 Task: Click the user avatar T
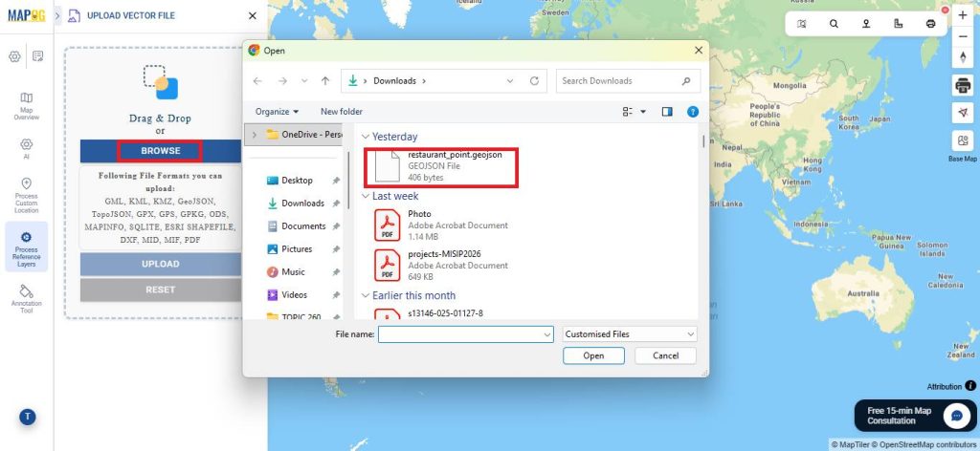[27, 418]
